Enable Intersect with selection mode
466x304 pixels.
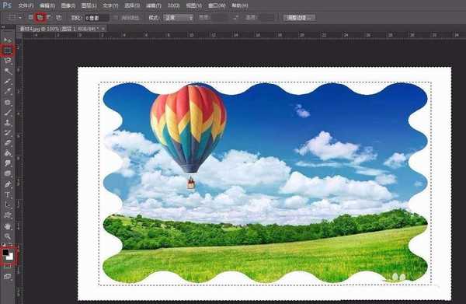pyautogui.click(x=59, y=18)
